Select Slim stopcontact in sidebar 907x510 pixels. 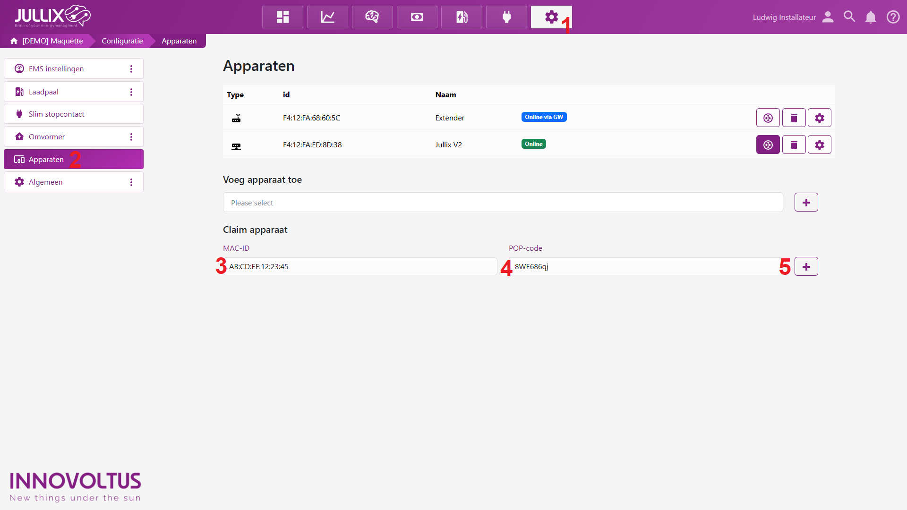click(57, 114)
